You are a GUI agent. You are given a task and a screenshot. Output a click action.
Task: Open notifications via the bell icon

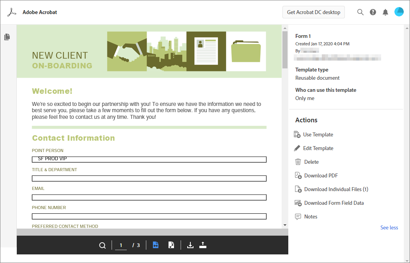tap(385, 12)
